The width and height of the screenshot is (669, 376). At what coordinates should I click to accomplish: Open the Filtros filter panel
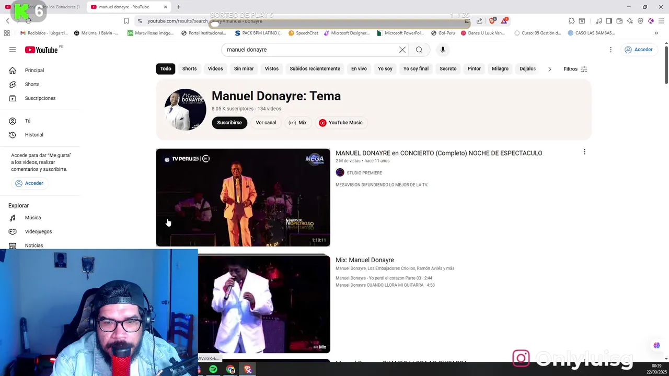[x=575, y=69]
